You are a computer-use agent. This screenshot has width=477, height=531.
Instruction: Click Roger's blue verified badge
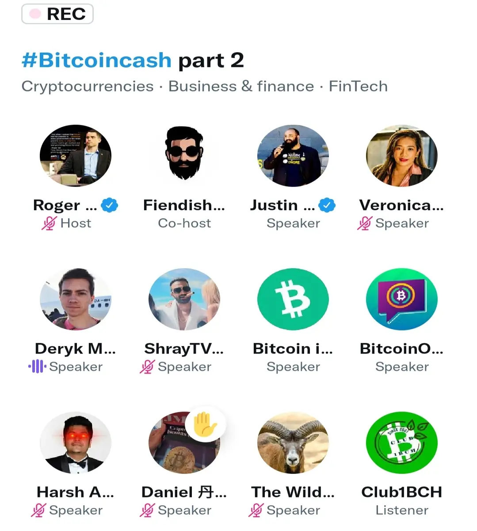110,205
